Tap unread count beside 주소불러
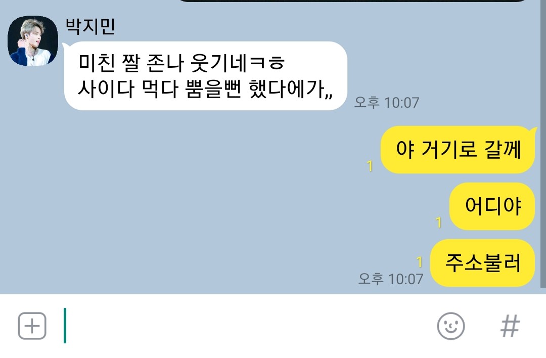Image resolution: width=546 pixels, height=358 pixels. (x=420, y=262)
